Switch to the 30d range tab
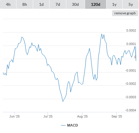 (x=75, y=4)
